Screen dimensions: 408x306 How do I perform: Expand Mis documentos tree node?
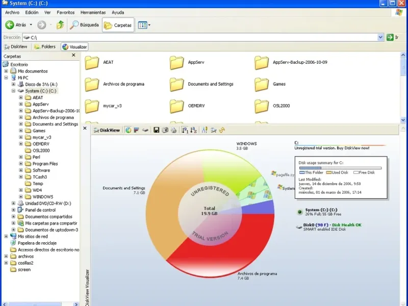point(6,71)
